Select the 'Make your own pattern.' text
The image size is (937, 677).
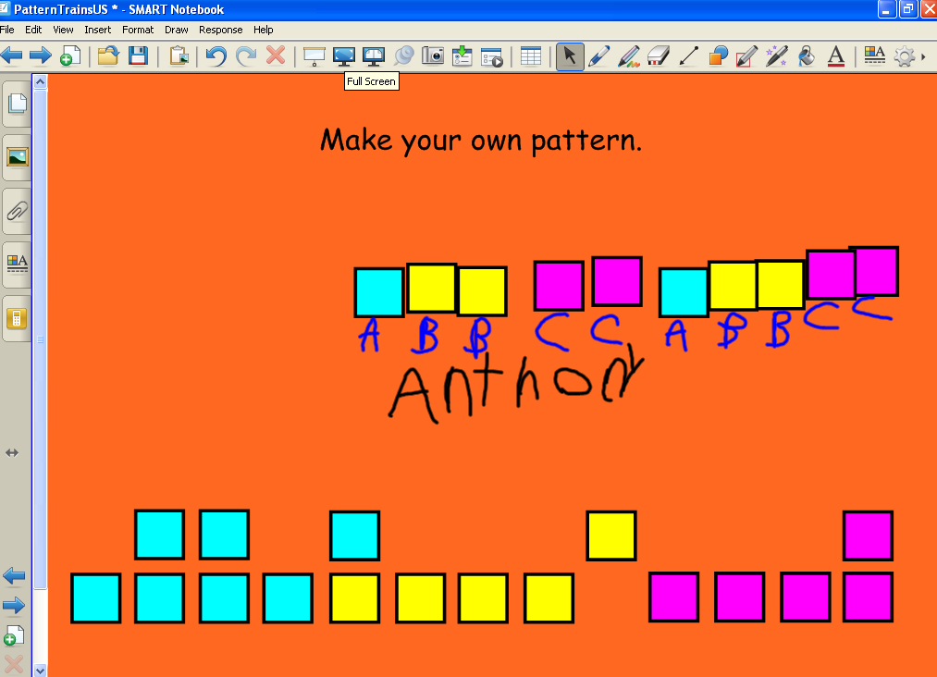click(x=481, y=141)
